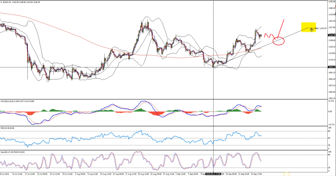336x176 pixels.
Task: Click the 1176.90 price axis label
Action: coord(332,15)
